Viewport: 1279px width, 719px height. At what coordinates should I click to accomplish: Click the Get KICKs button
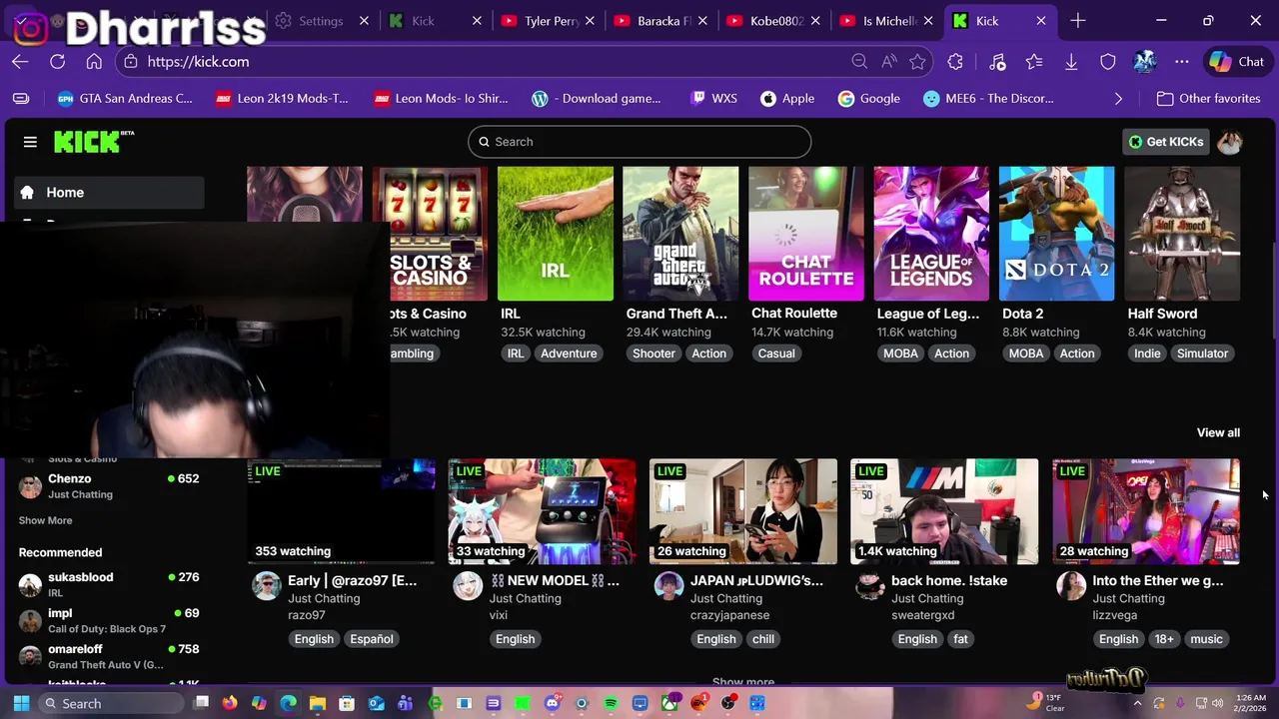1165,142
